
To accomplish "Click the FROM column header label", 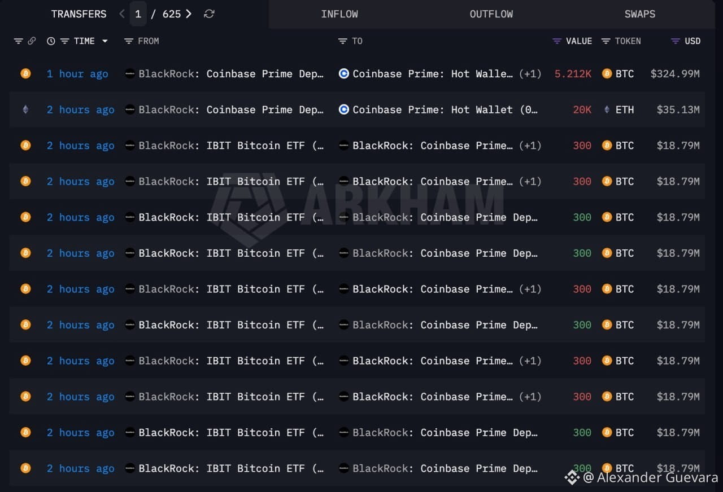I will click(149, 41).
